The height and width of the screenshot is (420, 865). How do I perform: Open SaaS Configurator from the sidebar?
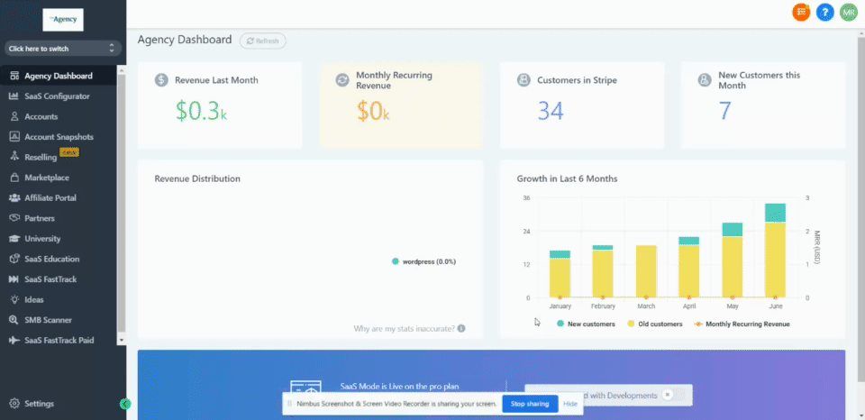pyautogui.click(x=57, y=96)
